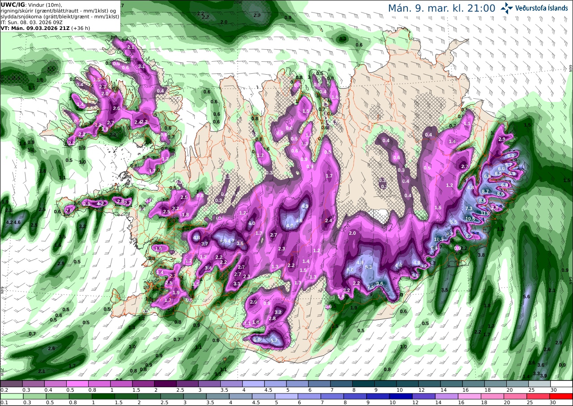573x406 pixels.
Task: Click the top-row snow swatch between 2 and 2.5
Action: pos(165,384)
